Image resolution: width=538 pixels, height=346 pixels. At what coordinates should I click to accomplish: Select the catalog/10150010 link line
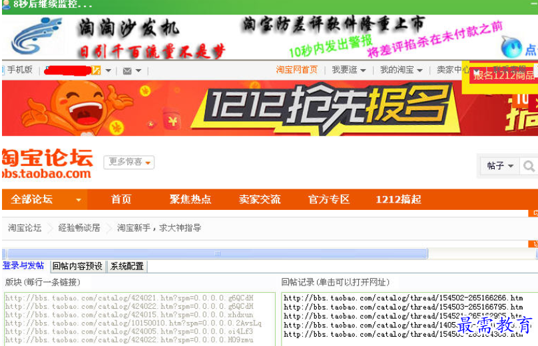(x=133, y=323)
